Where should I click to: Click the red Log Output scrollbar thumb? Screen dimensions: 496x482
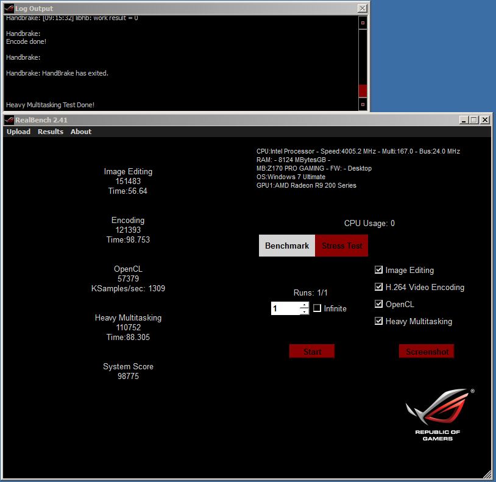pyautogui.click(x=363, y=91)
